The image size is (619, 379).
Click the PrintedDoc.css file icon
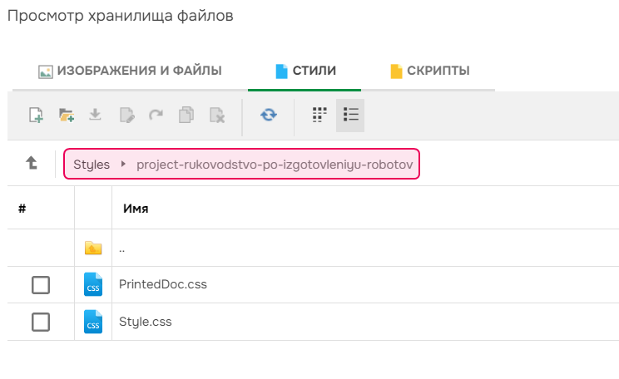(93, 284)
